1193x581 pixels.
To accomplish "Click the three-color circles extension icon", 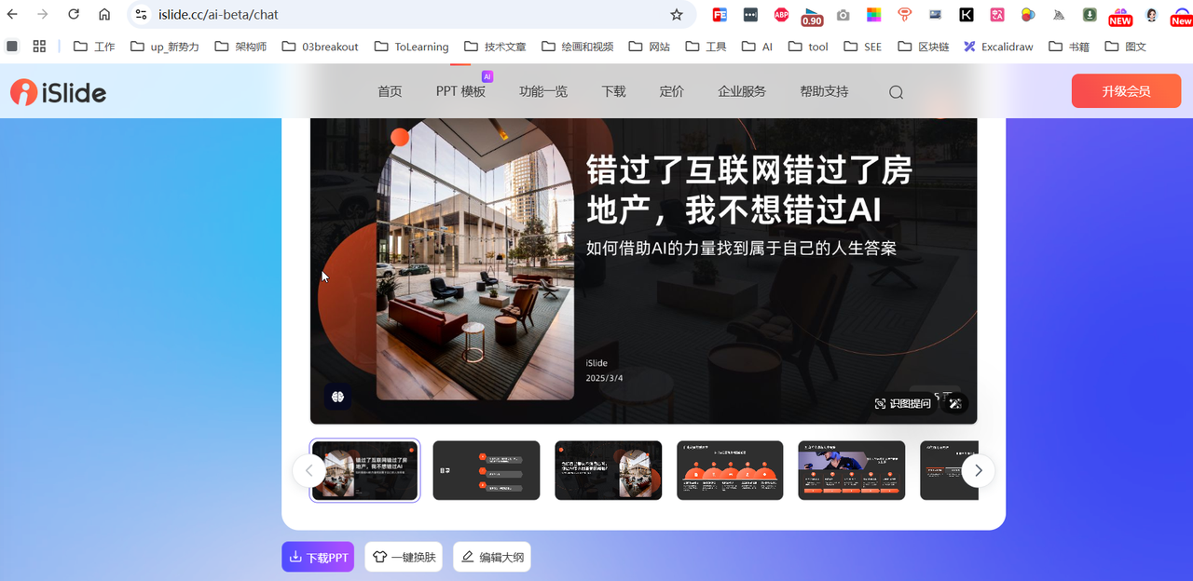I will click(x=1028, y=15).
